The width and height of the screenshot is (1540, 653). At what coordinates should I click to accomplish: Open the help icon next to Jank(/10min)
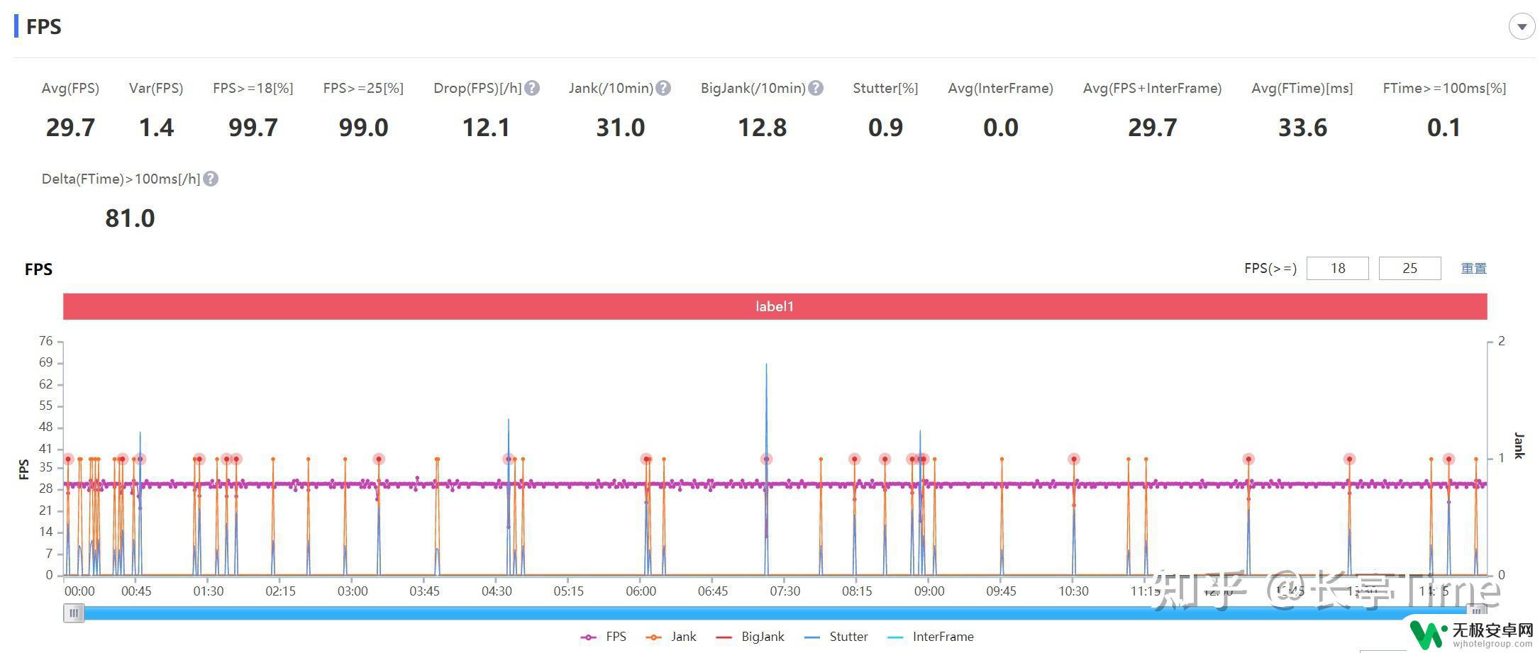pos(663,88)
